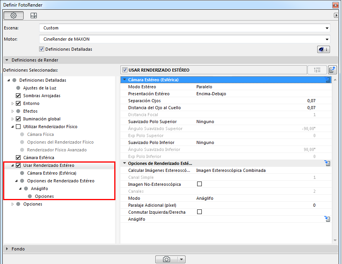Expand the side panel arrow at top right

click(336, 15)
